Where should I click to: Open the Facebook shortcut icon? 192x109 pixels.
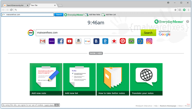61,41
